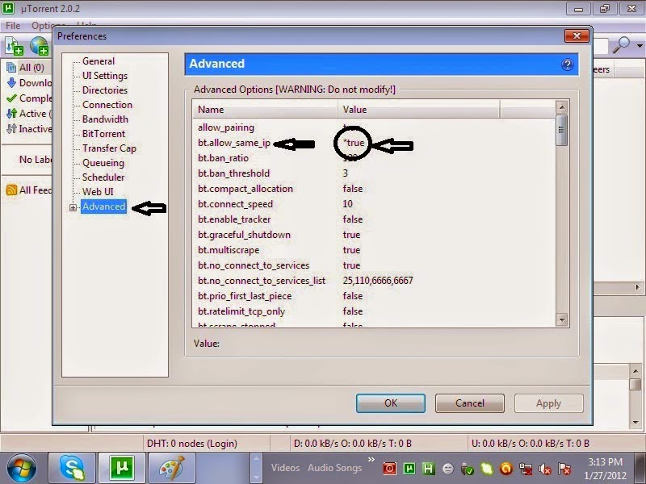Select Directories in Preferences tree
Image resolution: width=646 pixels, height=484 pixels.
click(x=105, y=90)
